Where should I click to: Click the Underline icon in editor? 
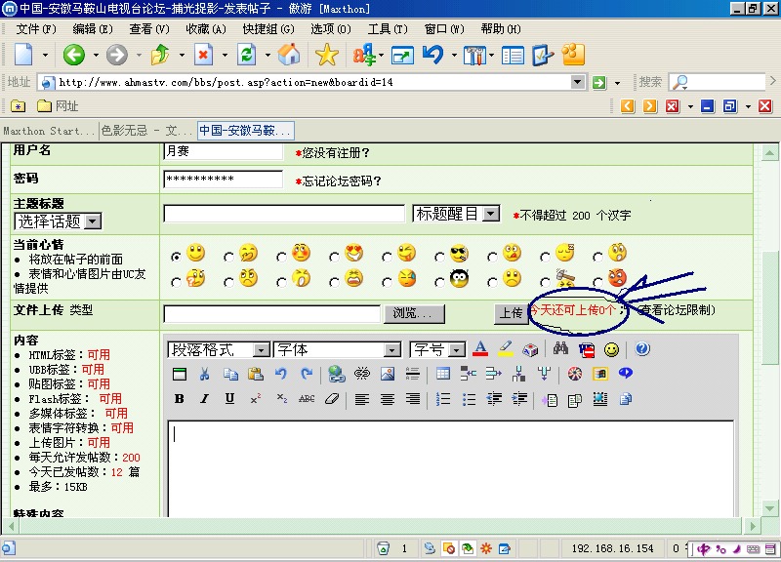(229, 399)
